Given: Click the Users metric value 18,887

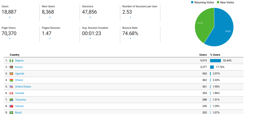Looking at the screenshot, I should tap(9, 12).
